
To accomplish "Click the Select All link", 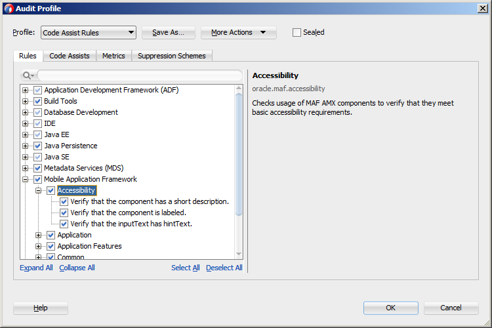I will tap(186, 268).
